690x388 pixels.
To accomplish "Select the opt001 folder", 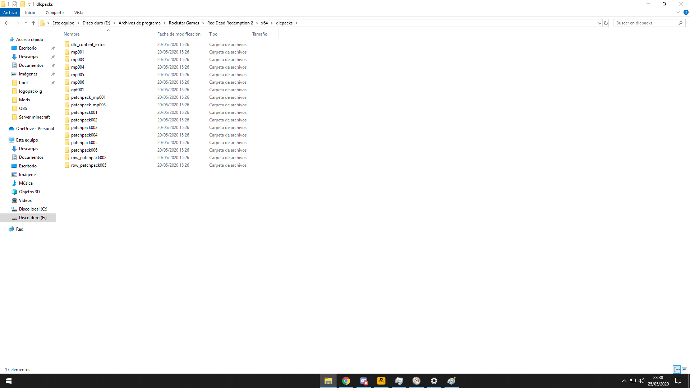I will point(78,90).
